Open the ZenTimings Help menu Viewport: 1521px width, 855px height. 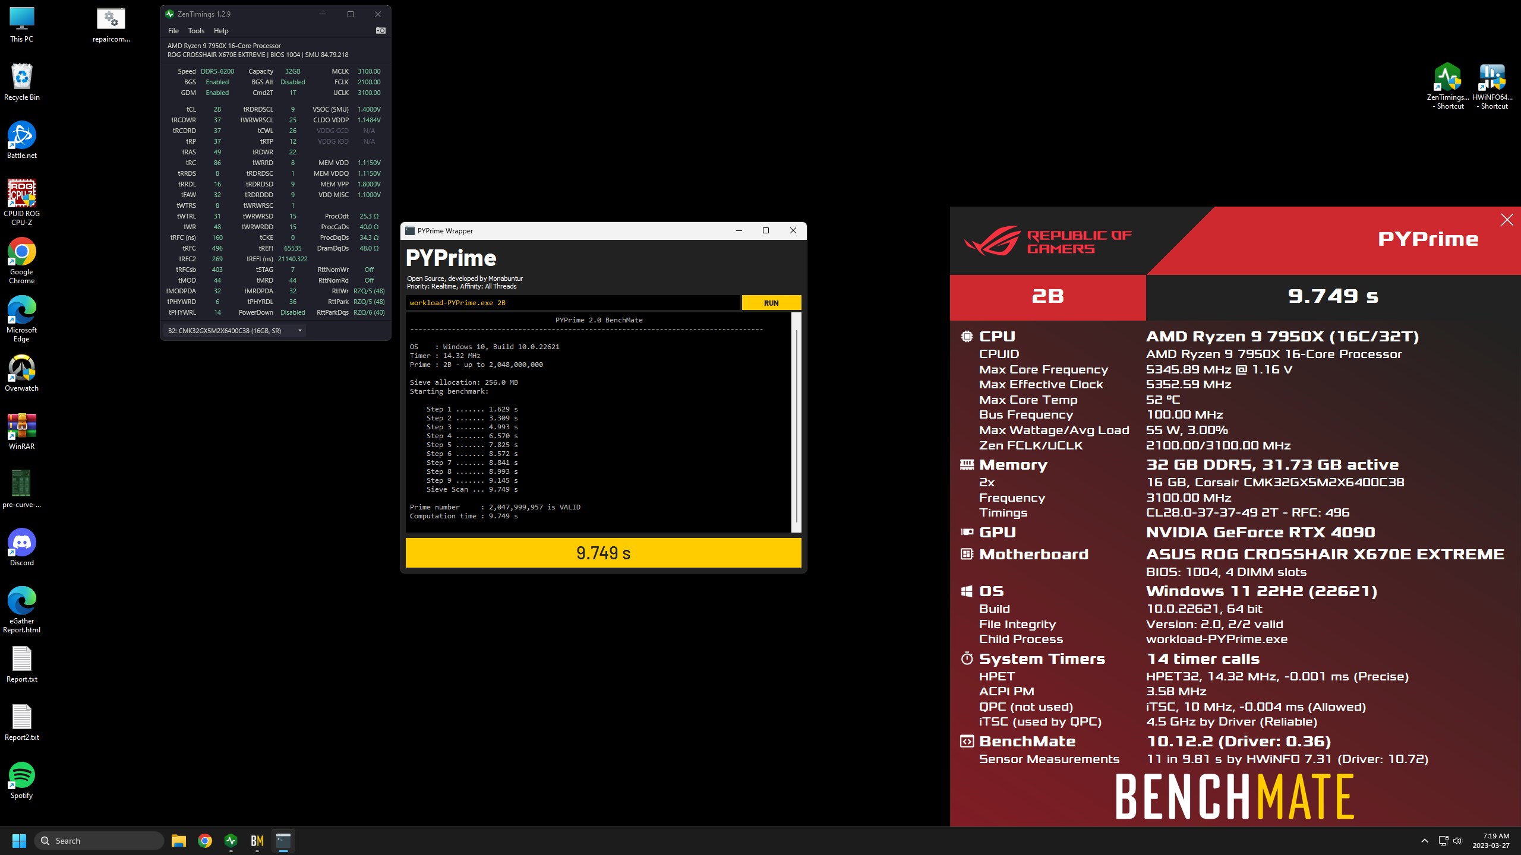[221, 31]
